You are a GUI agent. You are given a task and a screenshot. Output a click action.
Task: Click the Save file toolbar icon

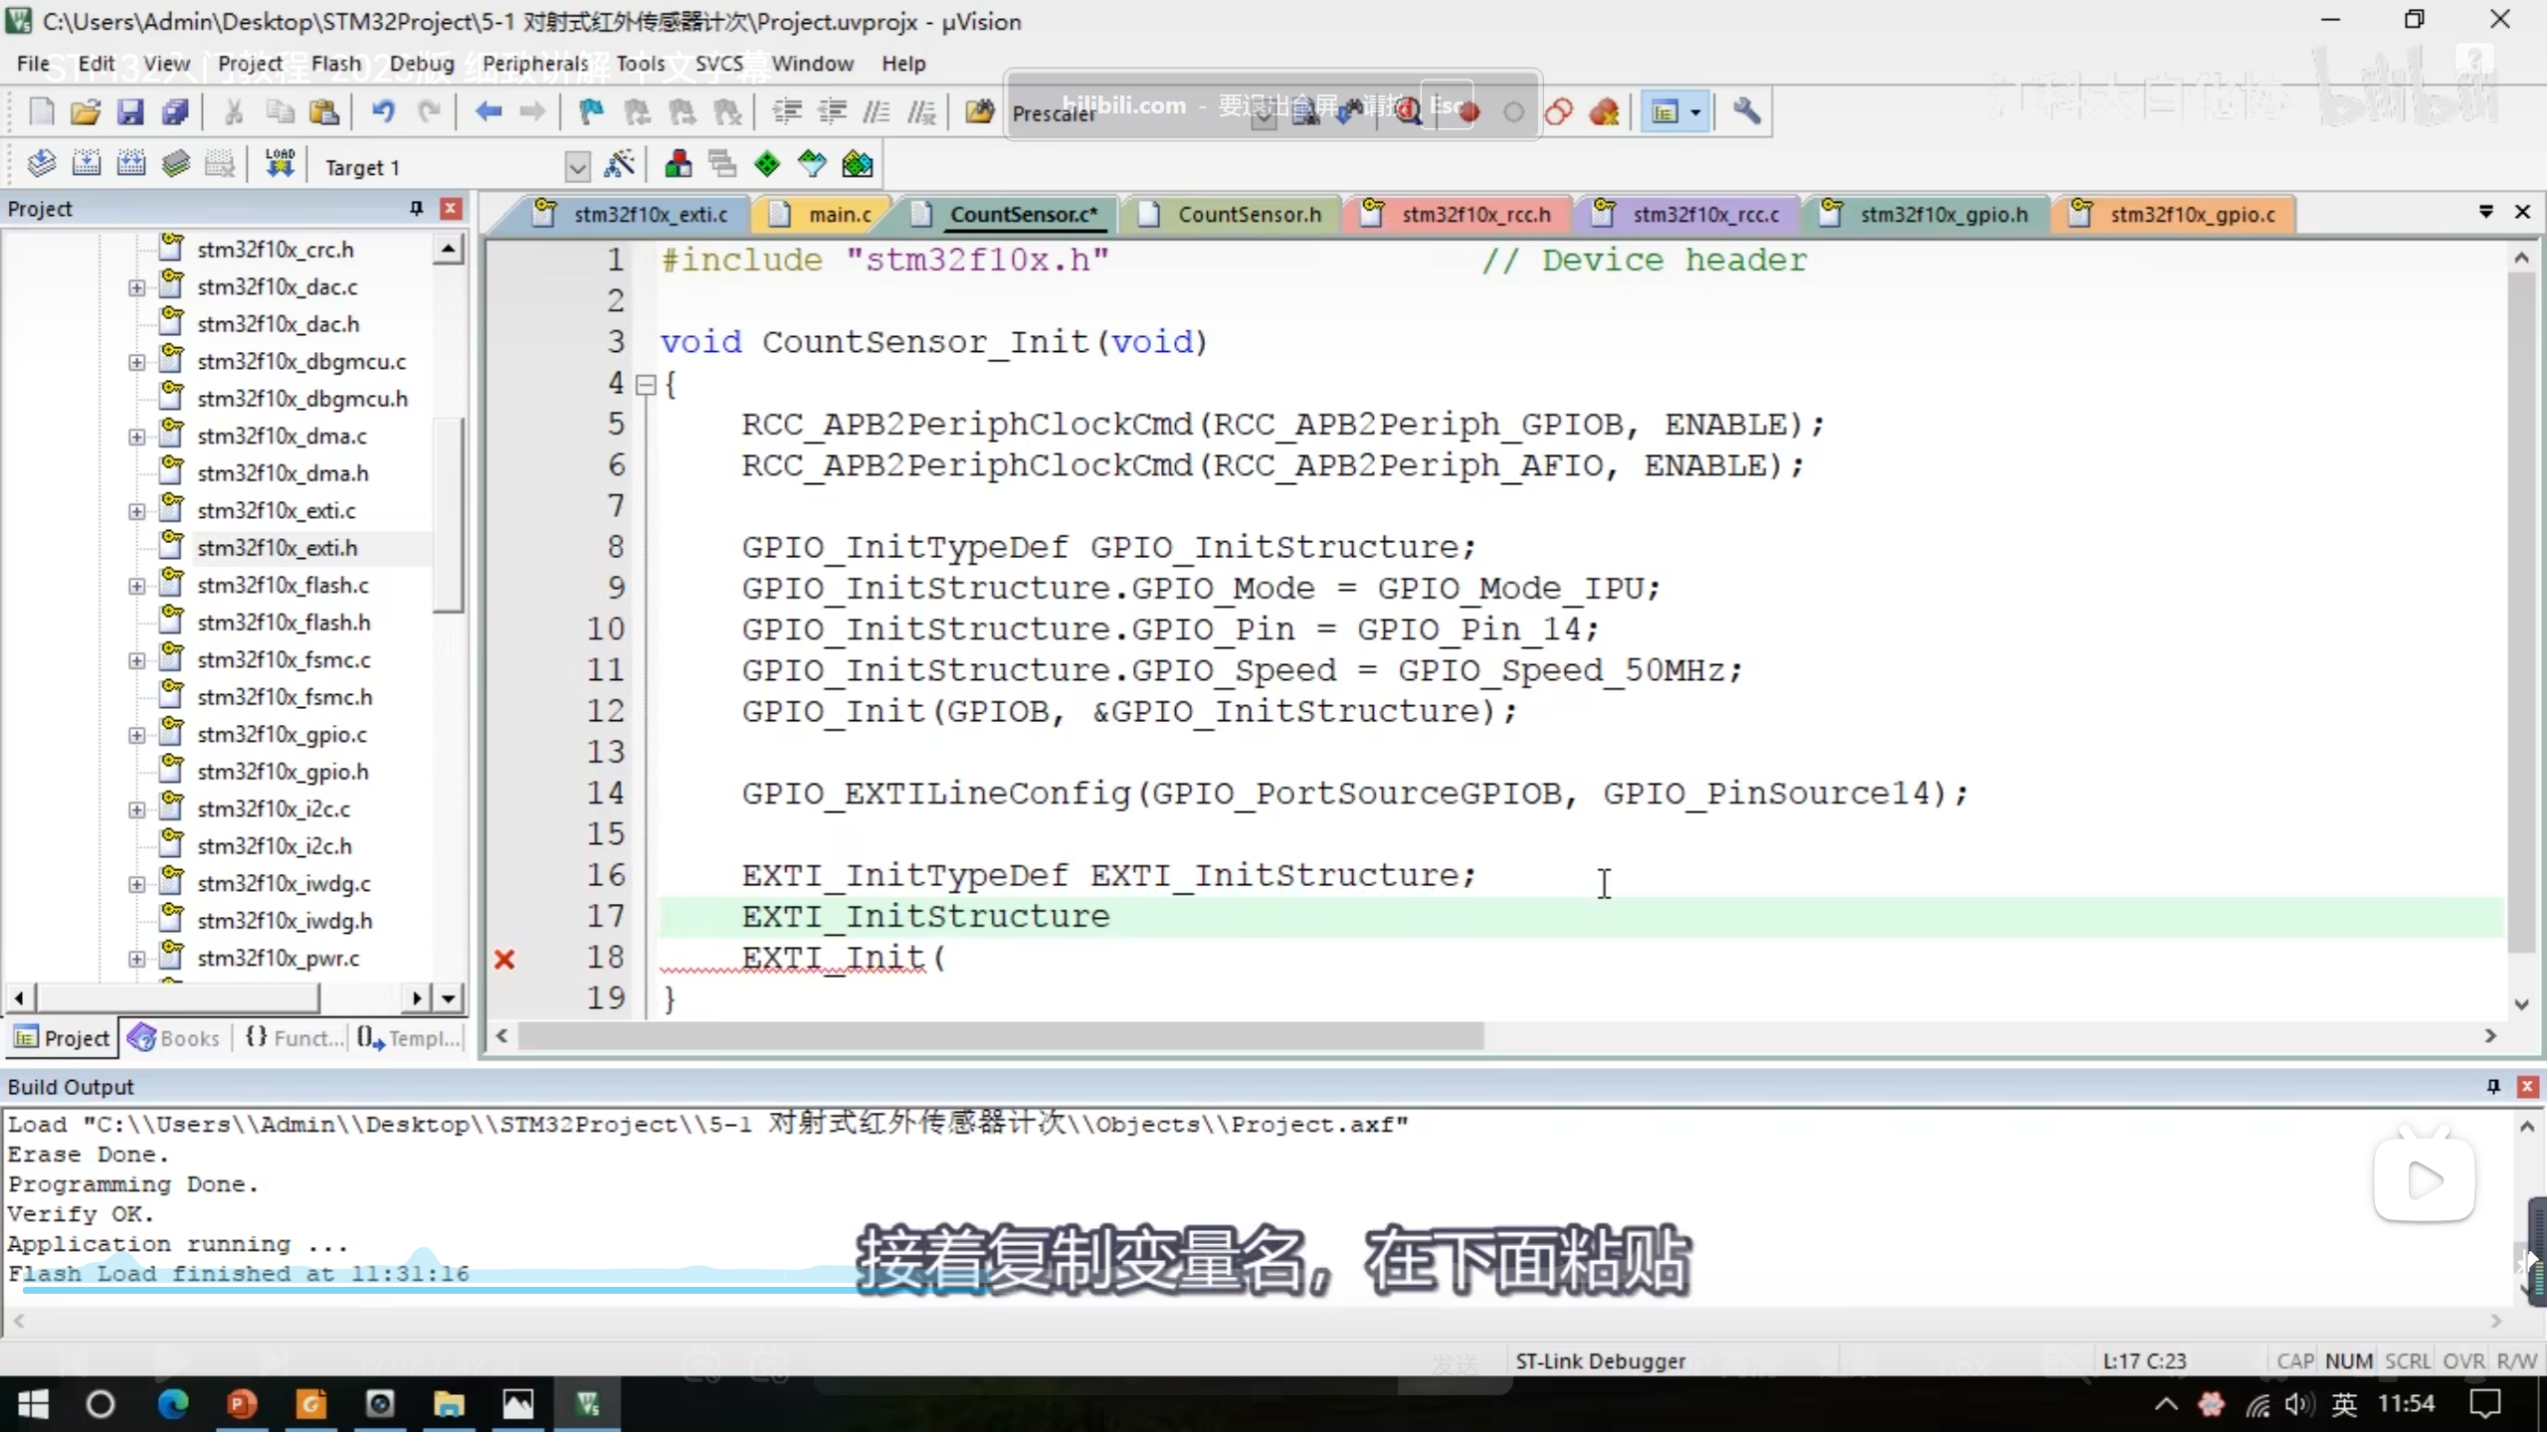coord(130,111)
